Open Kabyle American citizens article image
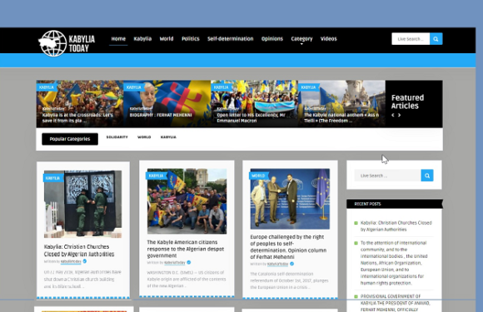The width and height of the screenshot is (483, 312). point(187,201)
